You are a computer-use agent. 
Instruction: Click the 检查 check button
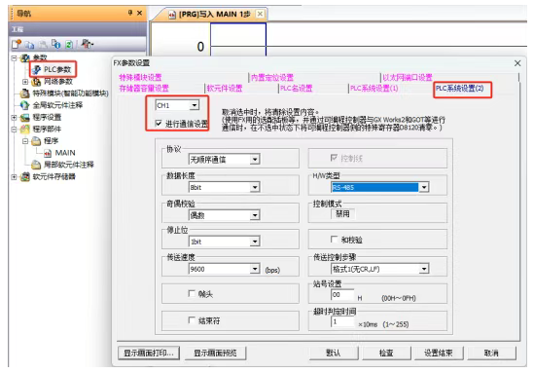[386, 353]
